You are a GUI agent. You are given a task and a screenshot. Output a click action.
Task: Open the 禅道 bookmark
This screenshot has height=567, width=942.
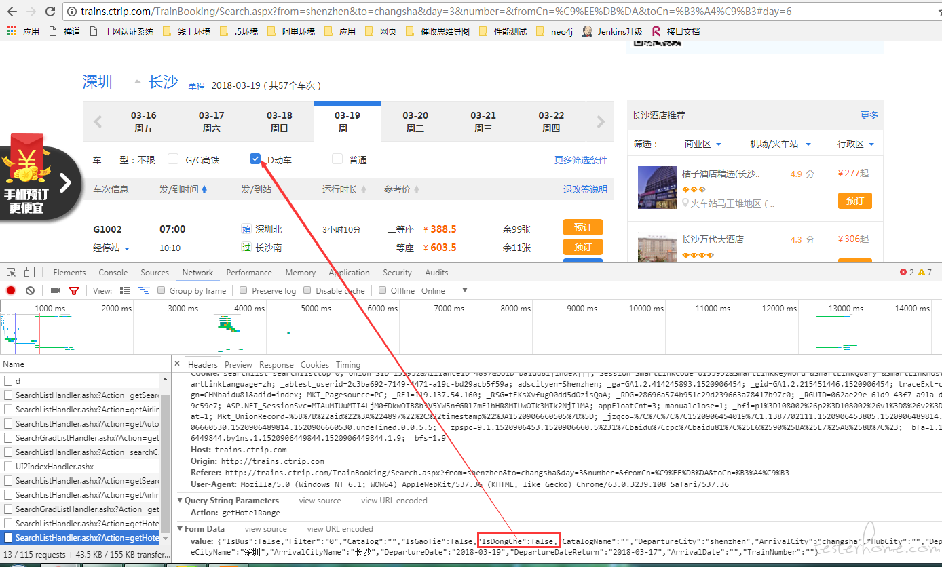click(x=64, y=31)
